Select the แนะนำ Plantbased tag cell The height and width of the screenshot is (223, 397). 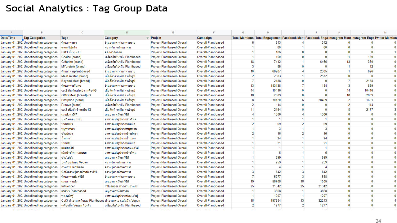82,191
